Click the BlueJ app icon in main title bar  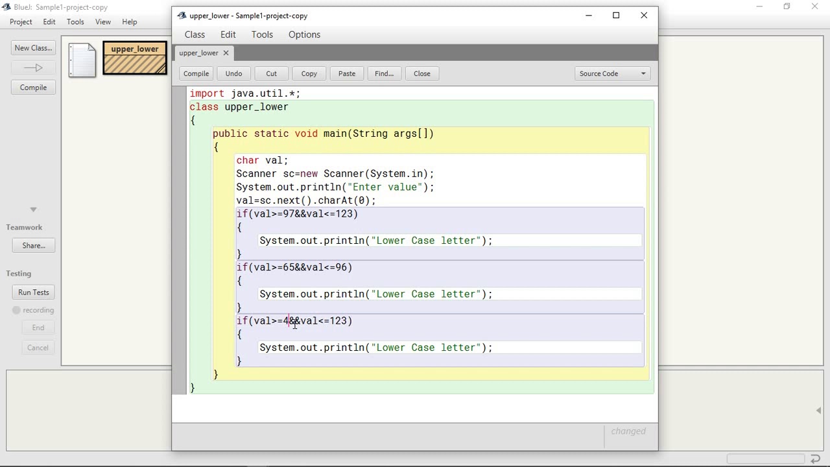click(6, 7)
